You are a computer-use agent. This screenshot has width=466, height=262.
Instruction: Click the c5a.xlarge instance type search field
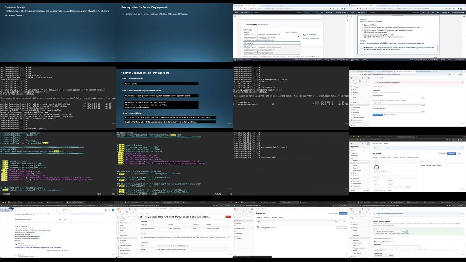[x=271, y=43]
